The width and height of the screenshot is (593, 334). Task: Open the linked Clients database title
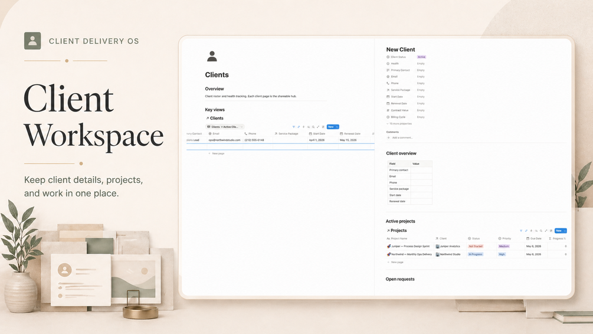click(214, 118)
